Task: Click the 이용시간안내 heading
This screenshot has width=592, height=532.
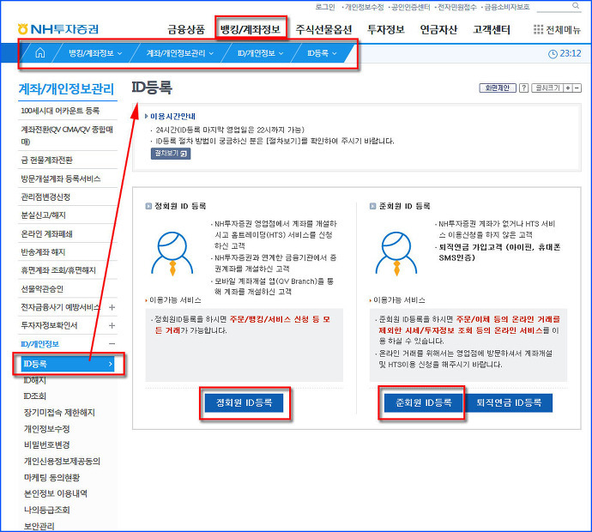Action: tap(172, 117)
